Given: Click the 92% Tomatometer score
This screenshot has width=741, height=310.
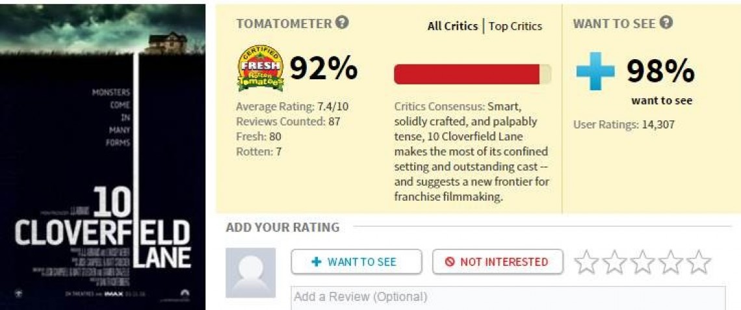Looking at the screenshot, I should [x=323, y=68].
